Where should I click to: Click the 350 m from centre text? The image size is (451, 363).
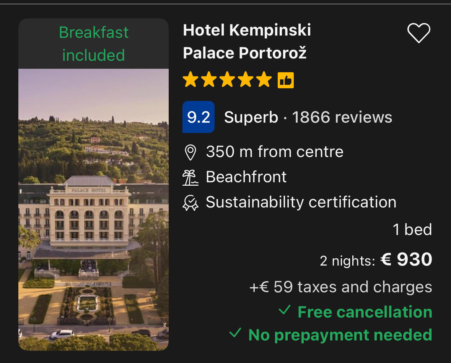274,152
